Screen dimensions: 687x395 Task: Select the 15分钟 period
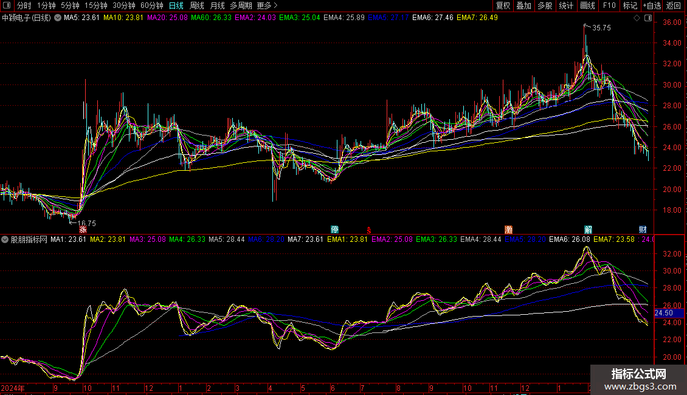(96, 5)
